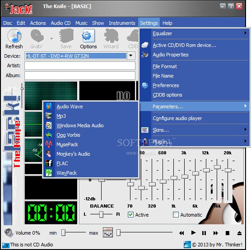Expand the Skins submenu
The width and height of the screenshot is (251, 250).
(246, 129)
